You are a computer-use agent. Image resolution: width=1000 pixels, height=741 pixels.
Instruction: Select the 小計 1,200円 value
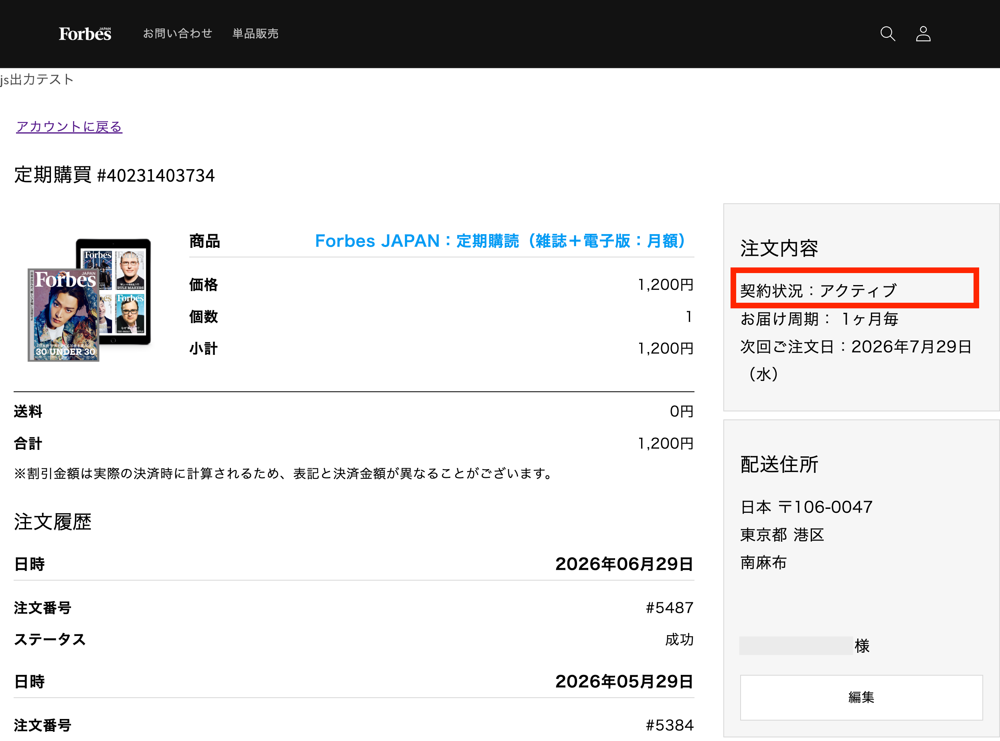[666, 348]
